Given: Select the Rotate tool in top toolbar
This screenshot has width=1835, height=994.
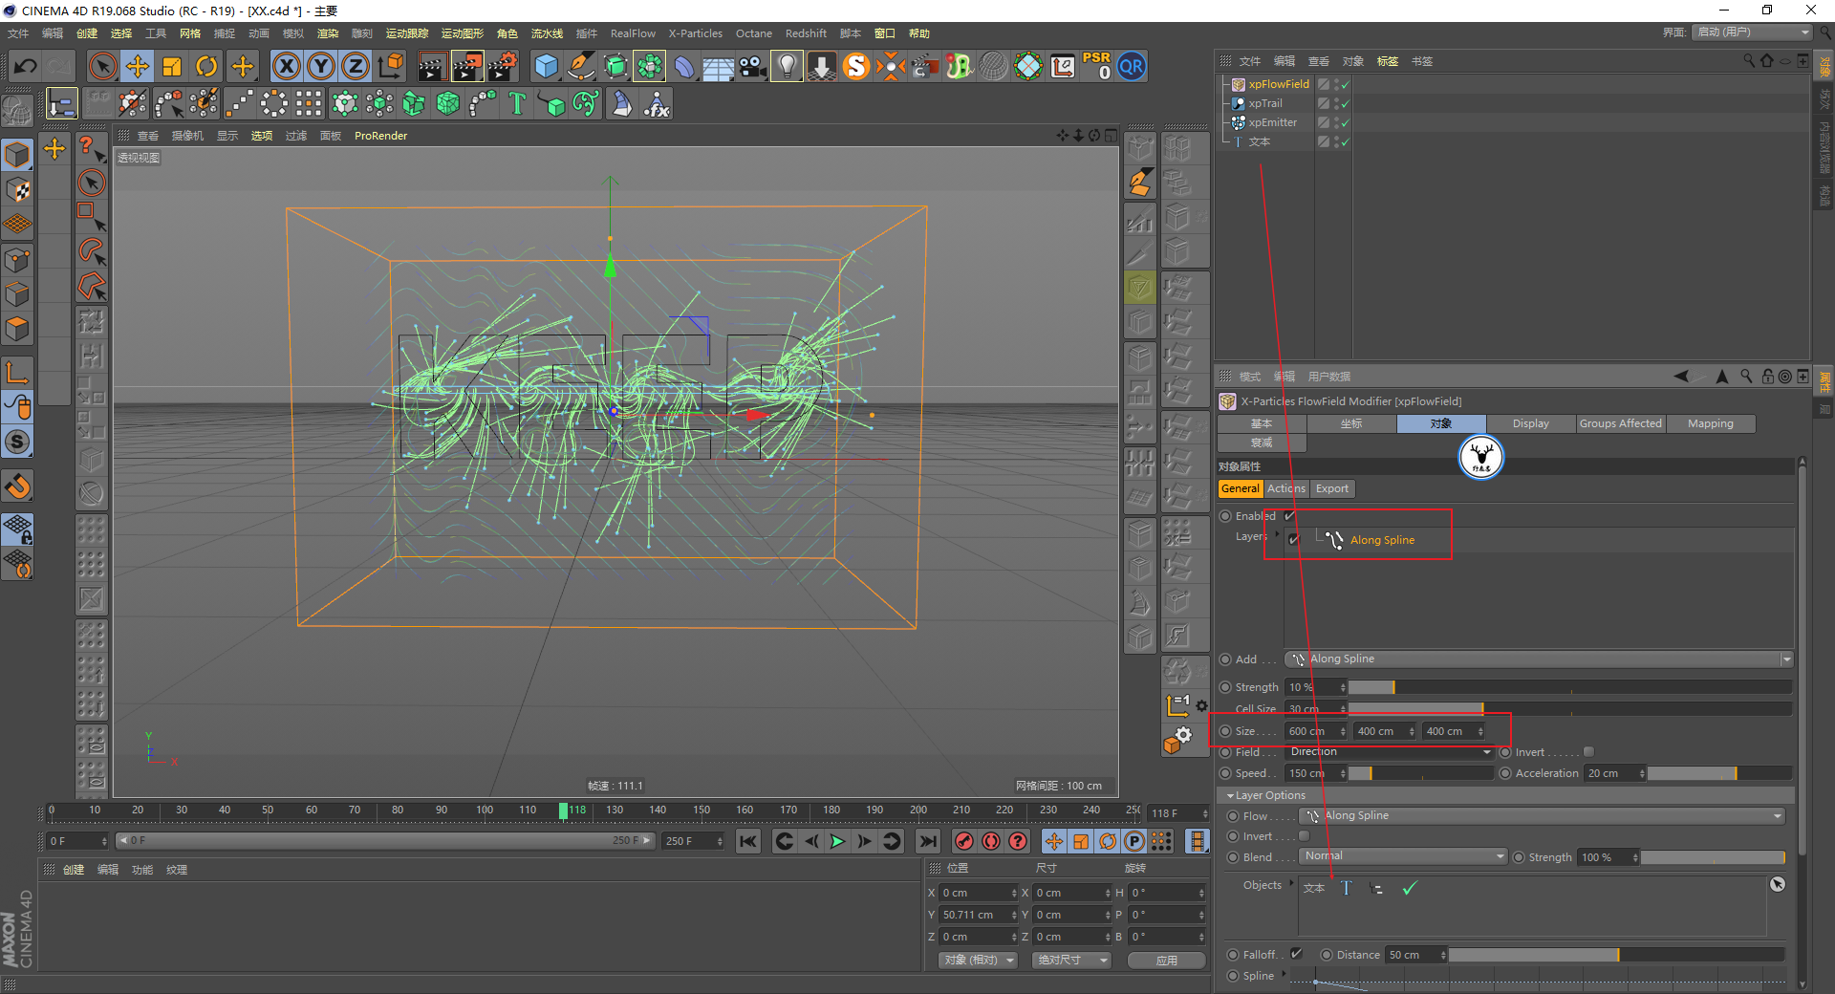Looking at the screenshot, I should [206, 66].
